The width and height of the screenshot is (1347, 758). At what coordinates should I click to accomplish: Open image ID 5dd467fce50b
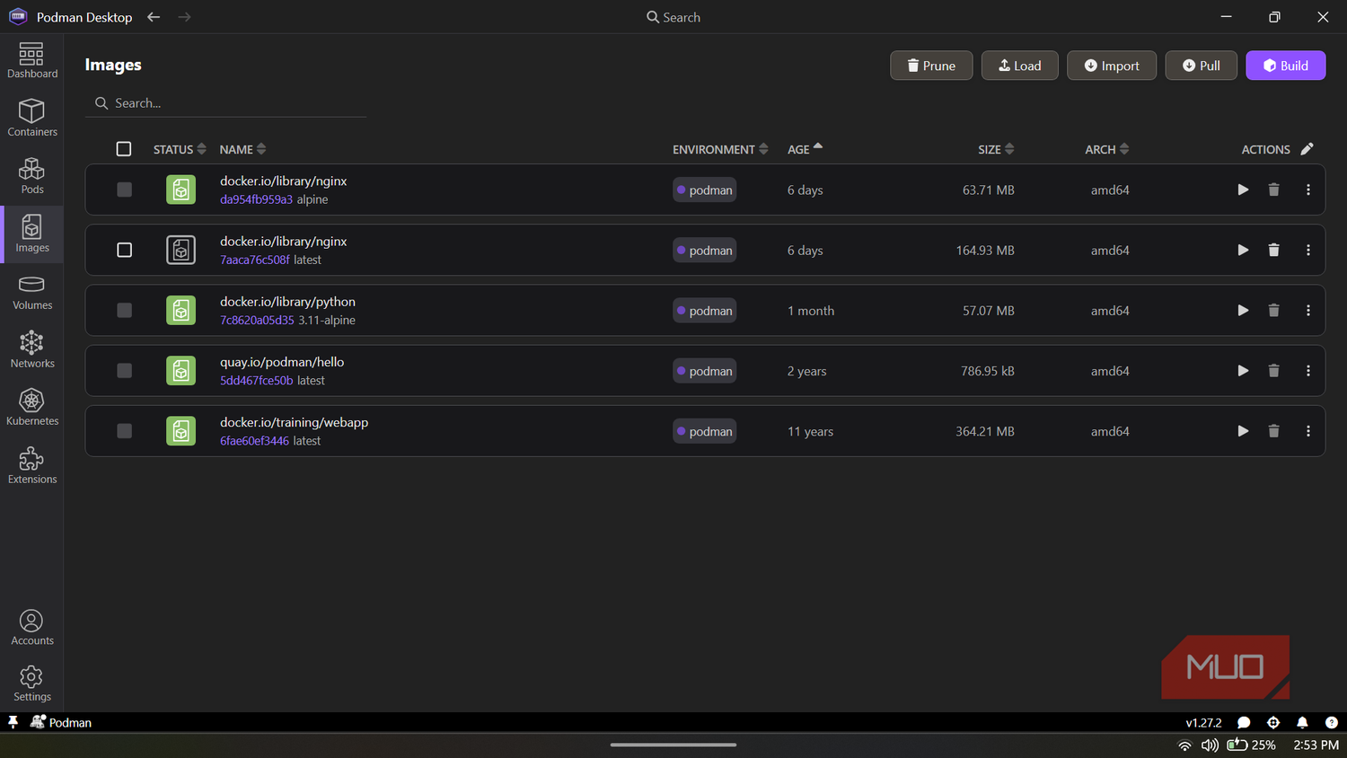[256, 381]
